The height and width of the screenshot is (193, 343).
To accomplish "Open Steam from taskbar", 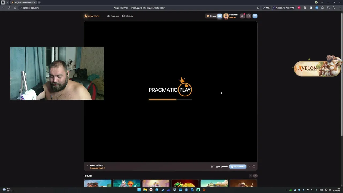I will (163, 190).
